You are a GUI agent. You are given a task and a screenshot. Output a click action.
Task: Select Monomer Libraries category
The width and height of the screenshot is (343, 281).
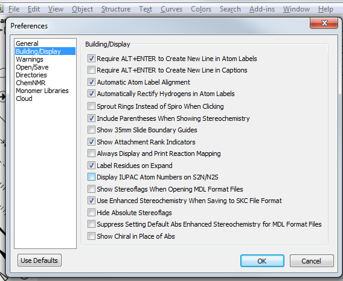click(x=45, y=91)
